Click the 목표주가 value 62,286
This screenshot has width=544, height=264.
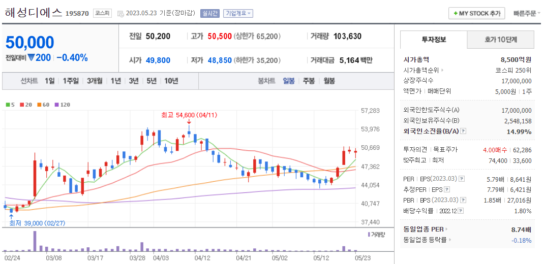(x=522, y=150)
